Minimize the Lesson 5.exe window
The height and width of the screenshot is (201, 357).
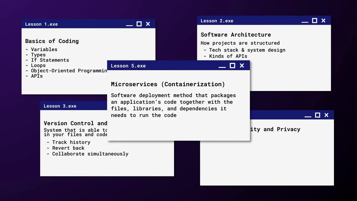(x=222, y=67)
